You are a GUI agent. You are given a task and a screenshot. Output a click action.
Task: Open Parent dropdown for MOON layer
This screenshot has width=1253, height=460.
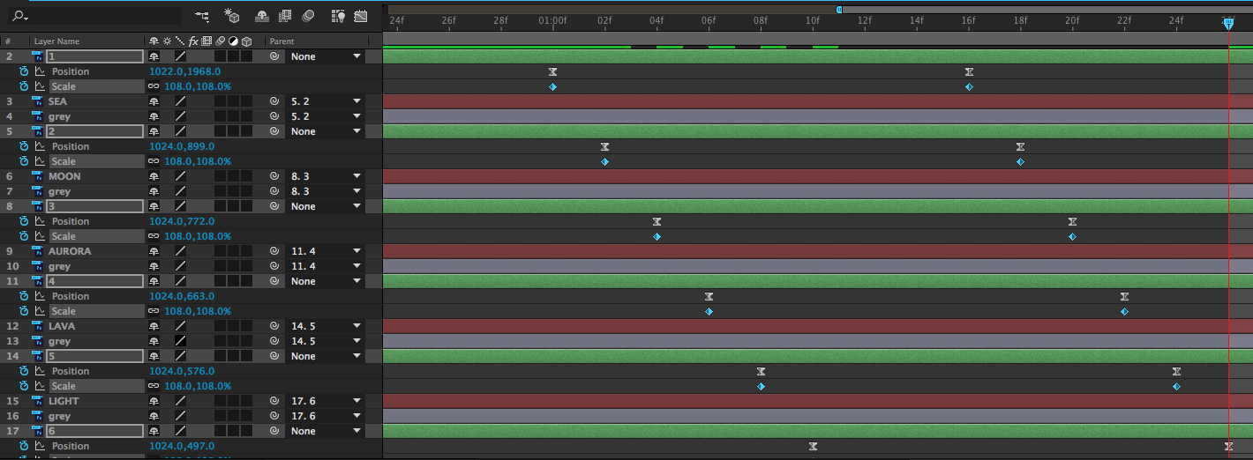point(326,176)
